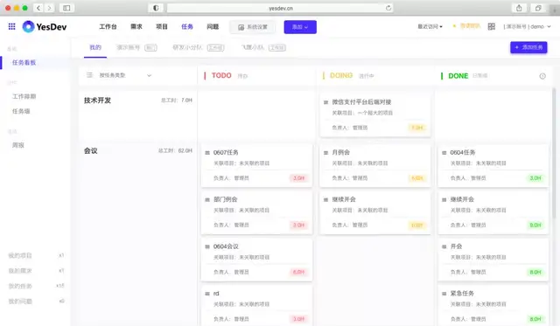Open the 0604任务 card title
The height and width of the screenshot is (326, 560).
click(x=463, y=152)
